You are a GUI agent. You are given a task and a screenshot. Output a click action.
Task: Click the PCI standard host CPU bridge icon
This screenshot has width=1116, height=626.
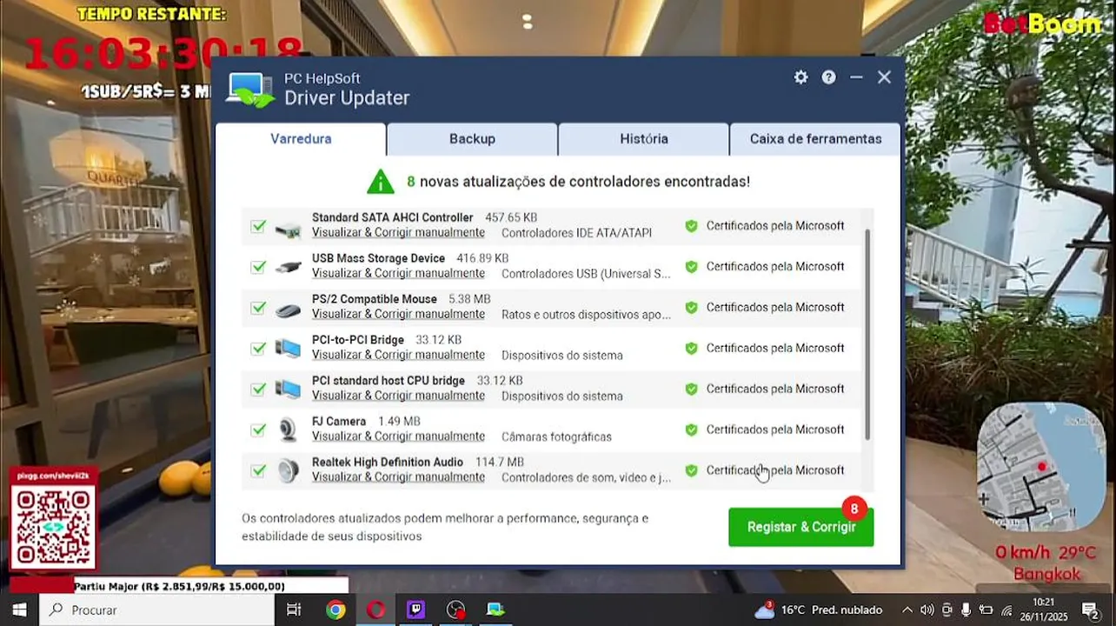pyautogui.click(x=288, y=390)
